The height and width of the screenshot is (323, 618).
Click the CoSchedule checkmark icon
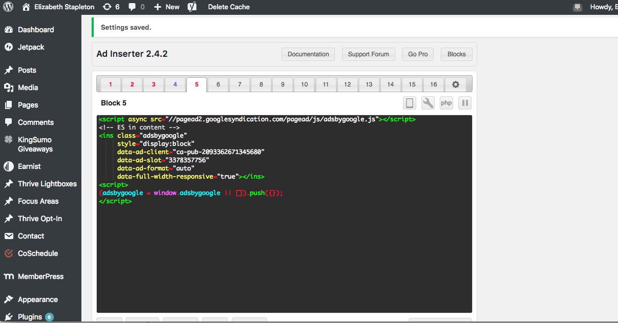click(x=9, y=253)
